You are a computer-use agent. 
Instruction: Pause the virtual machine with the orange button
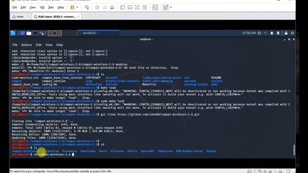[72, 8]
